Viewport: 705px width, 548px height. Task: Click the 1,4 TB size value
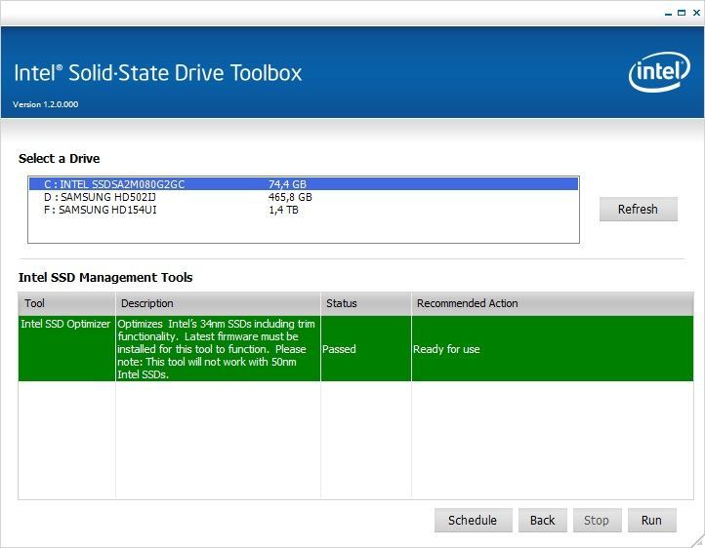coord(283,210)
